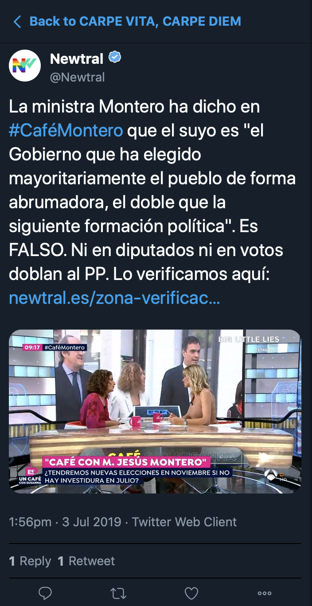Click the 1:56pm tweet timestamp
This screenshot has height=606, width=312.
[30, 522]
